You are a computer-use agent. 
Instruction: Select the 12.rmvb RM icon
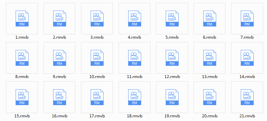point(172,58)
